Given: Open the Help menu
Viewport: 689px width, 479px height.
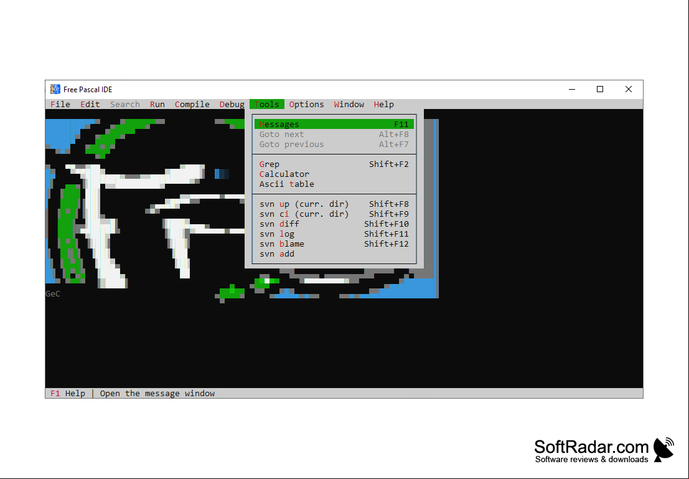Looking at the screenshot, I should point(383,104).
